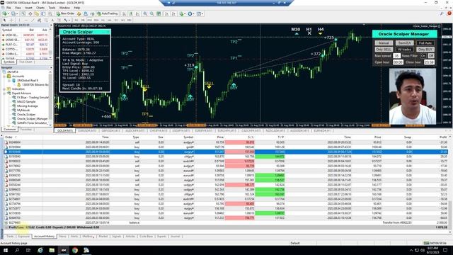The image size is (453, 255).
Task: Tile chart windows icon
Action: 159,13
